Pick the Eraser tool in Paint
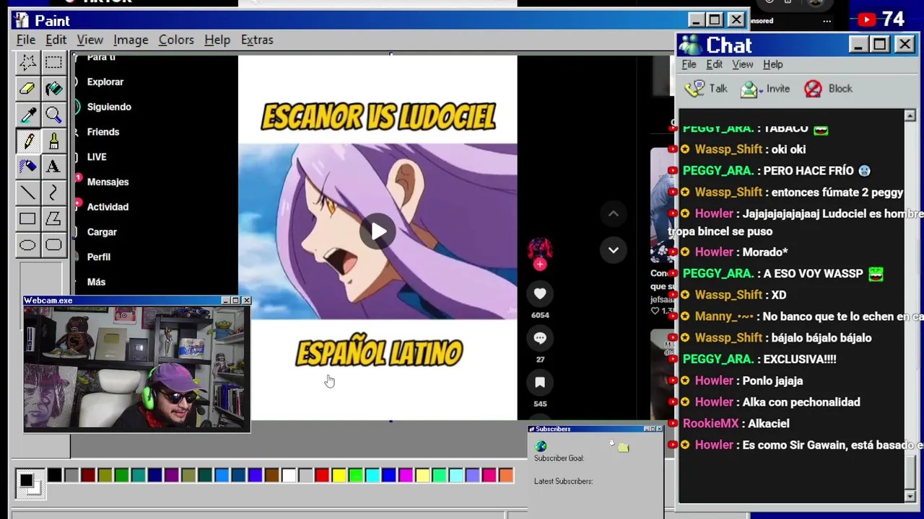 click(27, 89)
